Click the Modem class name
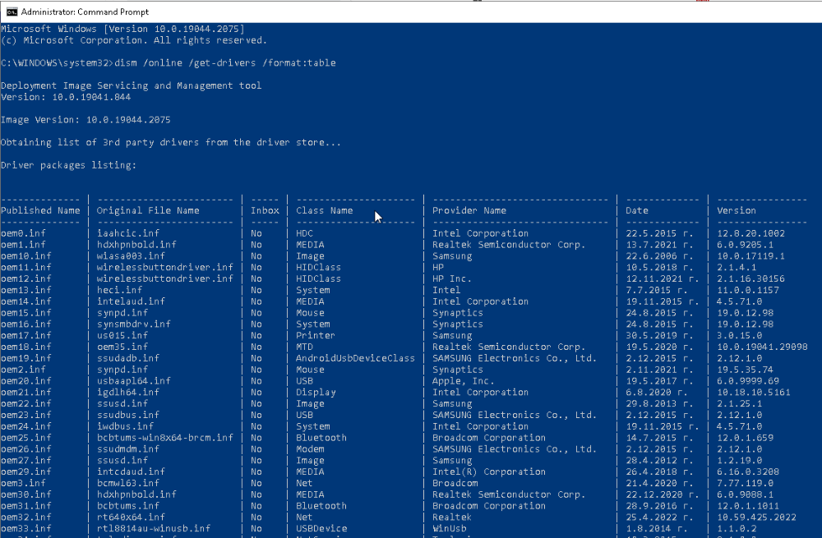822x538 pixels. click(x=310, y=449)
